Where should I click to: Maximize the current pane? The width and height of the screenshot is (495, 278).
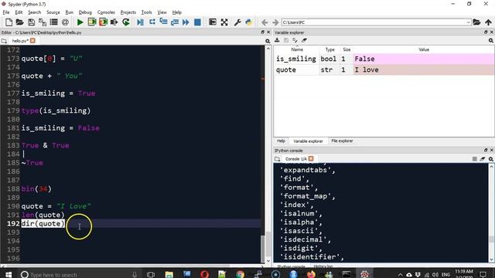(213, 22)
